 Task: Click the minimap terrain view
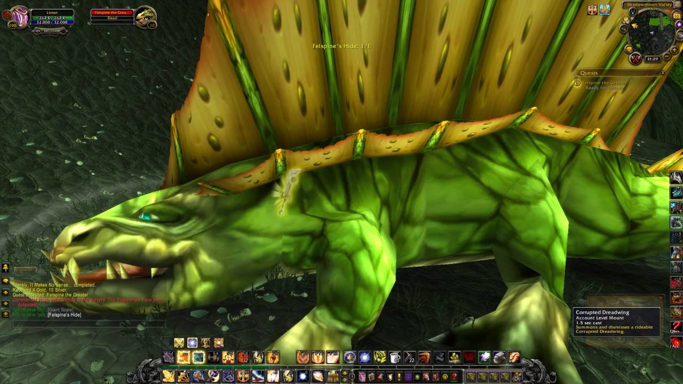652,32
